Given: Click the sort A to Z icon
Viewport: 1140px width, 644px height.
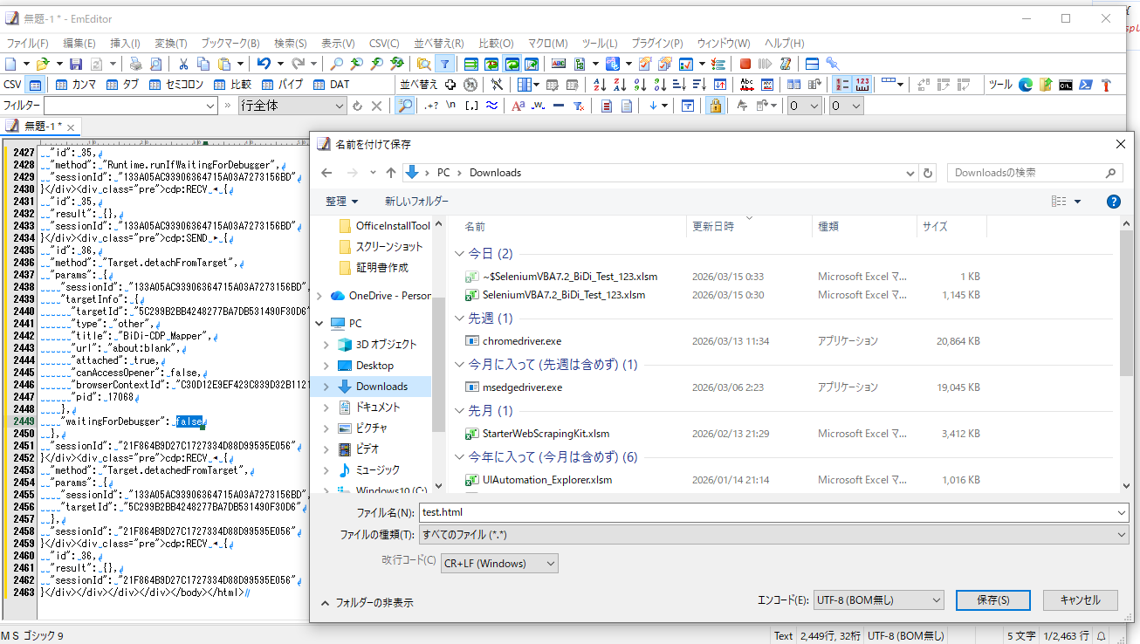Looking at the screenshot, I should coord(600,85).
